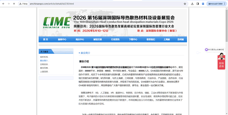Toggle the browser side panel icon
The height and width of the screenshot is (115, 228).
click(197, 4)
